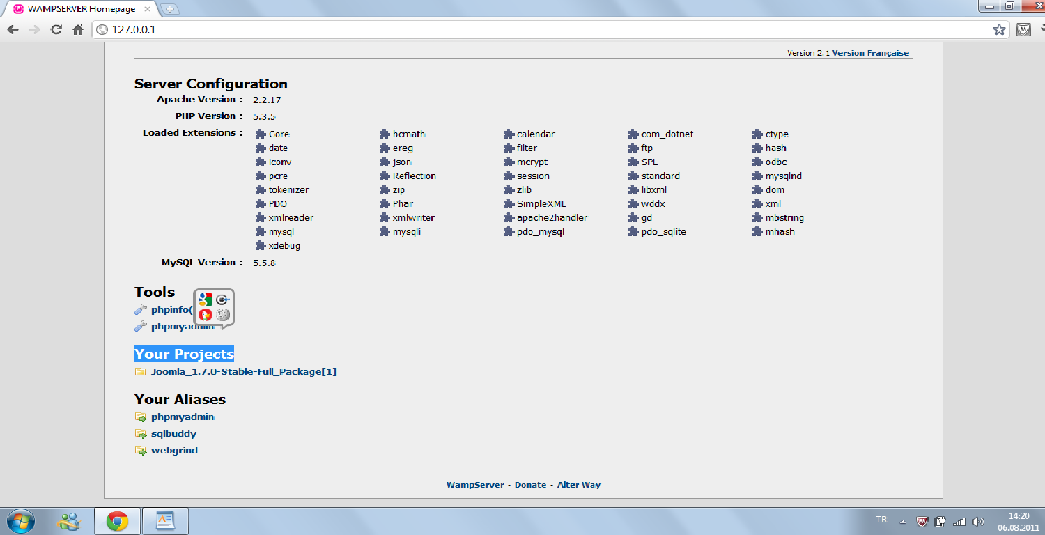Click the tokenizer extension name
This screenshot has width=1045, height=535.
tap(288, 190)
